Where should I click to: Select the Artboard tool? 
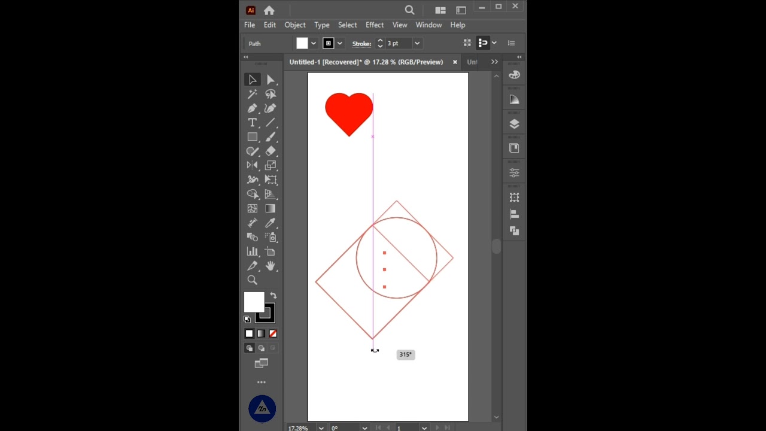pos(270,251)
